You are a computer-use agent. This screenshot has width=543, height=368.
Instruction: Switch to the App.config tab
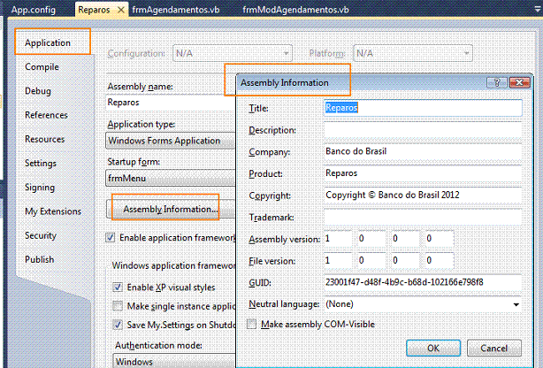click(34, 10)
